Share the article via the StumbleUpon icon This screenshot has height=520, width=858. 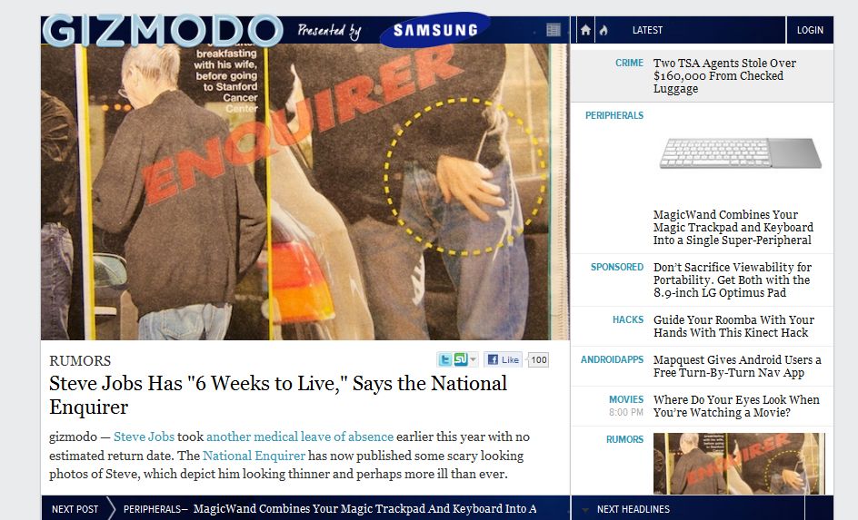[x=460, y=359]
